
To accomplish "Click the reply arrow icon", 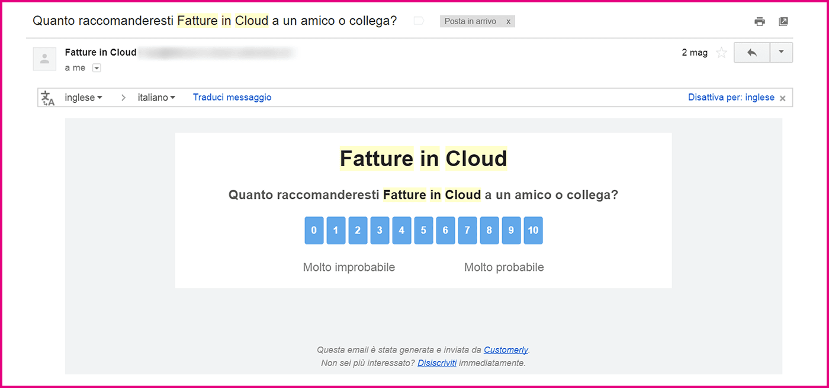I will (x=751, y=52).
